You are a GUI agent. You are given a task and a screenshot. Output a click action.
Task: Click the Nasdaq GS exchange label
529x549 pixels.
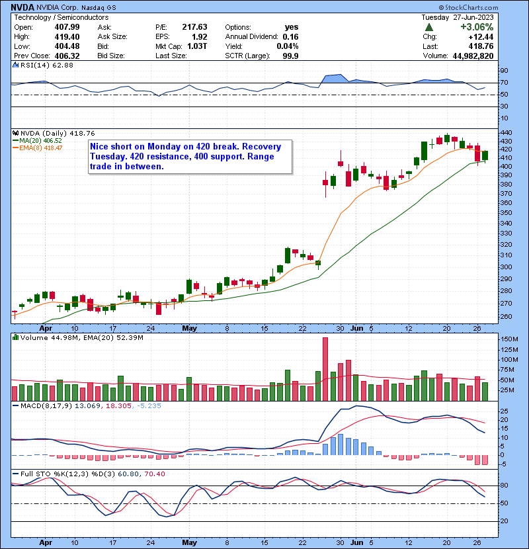click(x=99, y=7)
